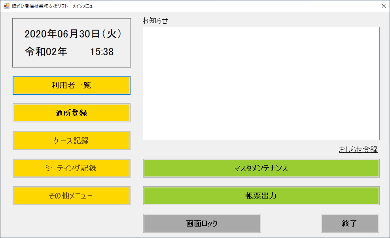Click the window title メインメニュー text

coord(84,6)
